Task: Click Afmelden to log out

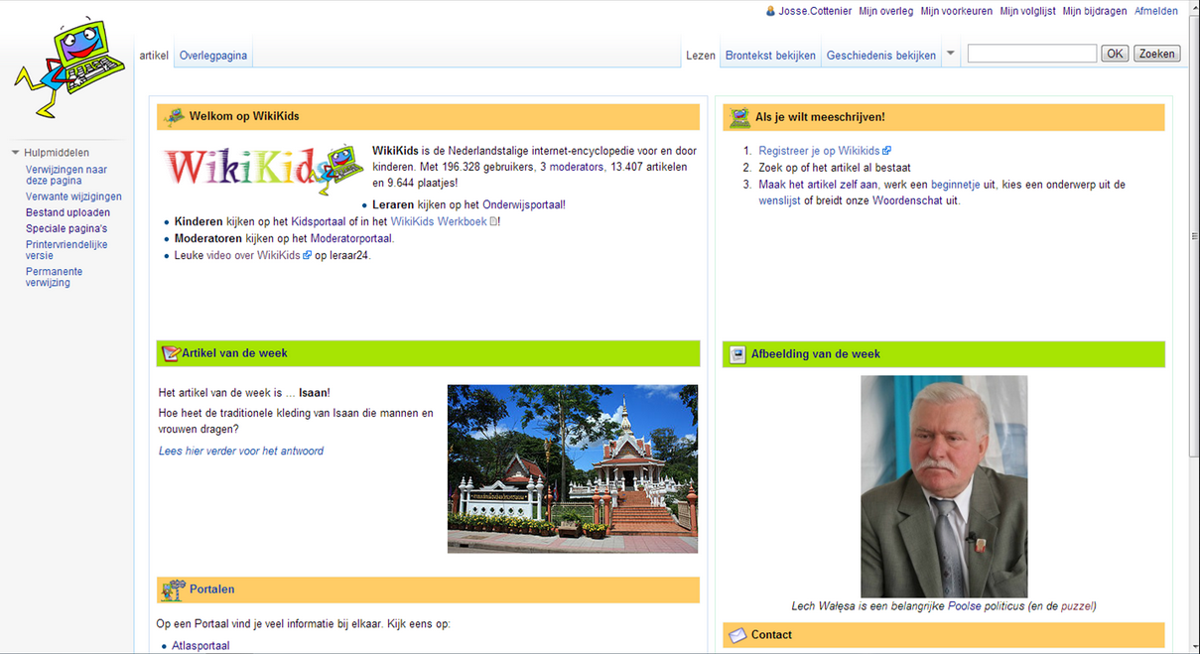Action: click(1156, 12)
